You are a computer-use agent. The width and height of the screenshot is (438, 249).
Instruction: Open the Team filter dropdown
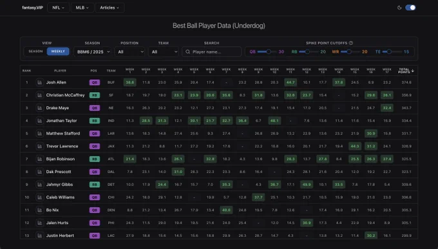[164, 51]
